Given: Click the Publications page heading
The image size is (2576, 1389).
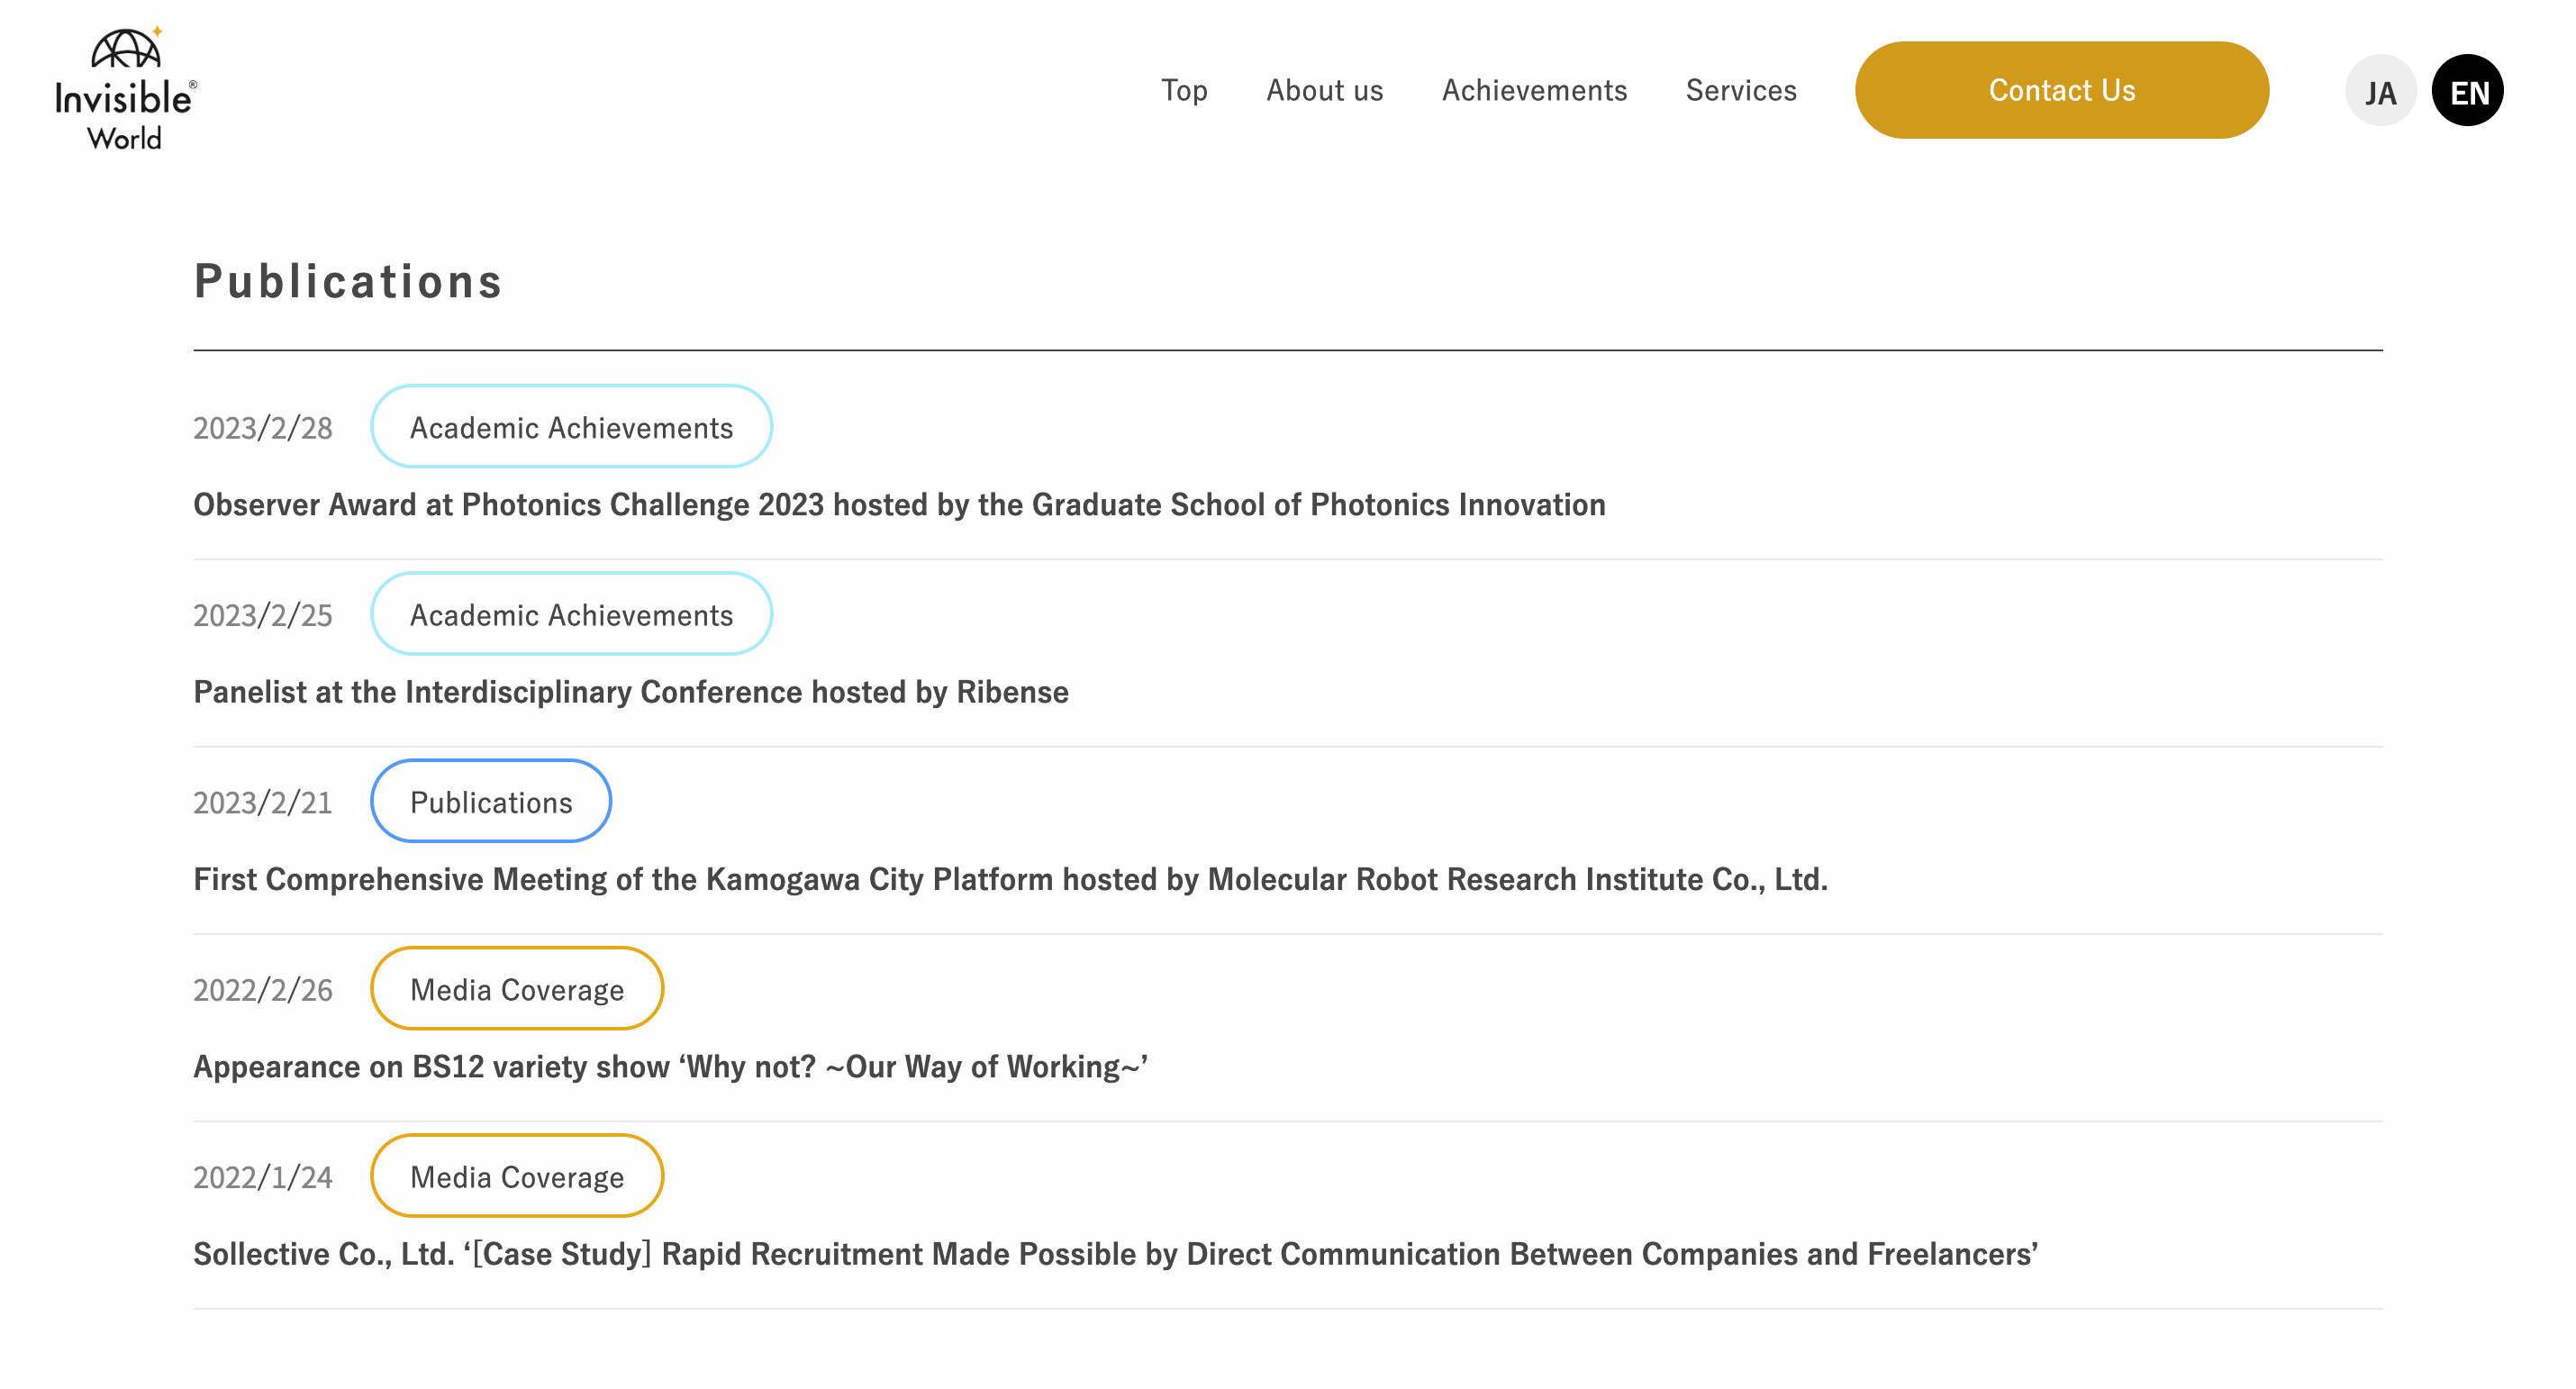Looking at the screenshot, I should (x=348, y=281).
